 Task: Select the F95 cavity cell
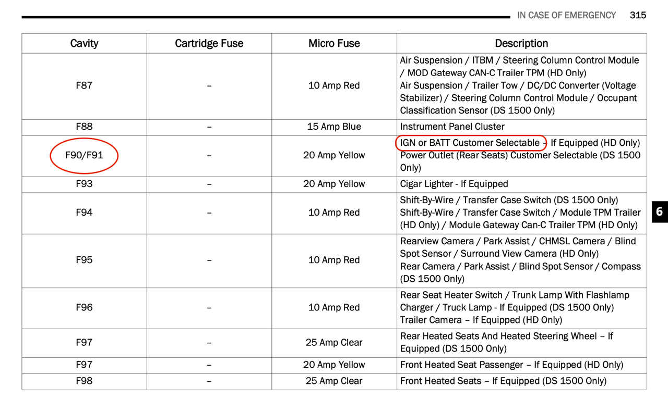point(84,260)
